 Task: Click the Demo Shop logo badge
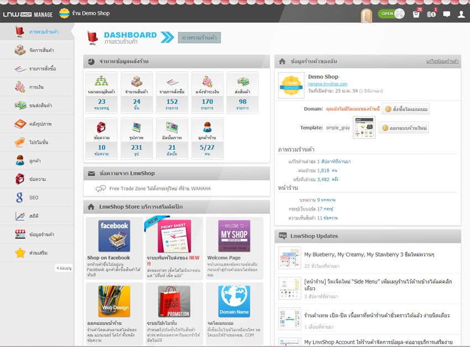click(291, 86)
